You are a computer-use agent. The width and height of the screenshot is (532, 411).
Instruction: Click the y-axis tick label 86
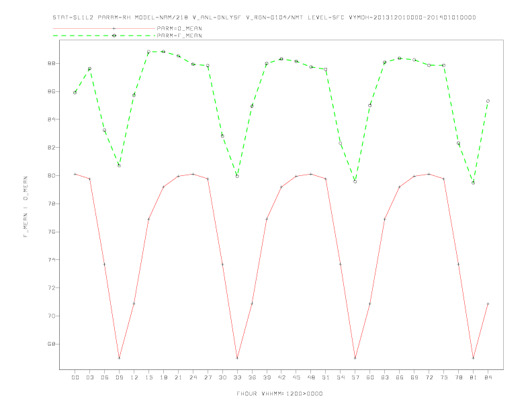pos(51,91)
